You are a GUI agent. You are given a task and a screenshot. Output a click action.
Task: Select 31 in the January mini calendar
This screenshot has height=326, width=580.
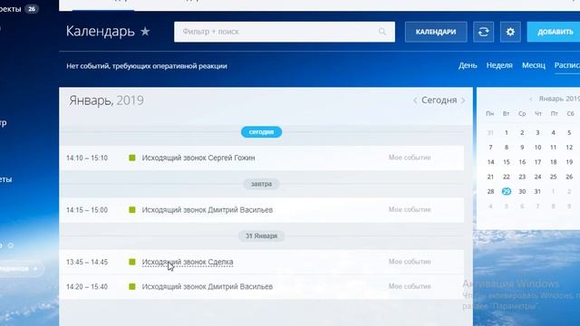[537, 191]
